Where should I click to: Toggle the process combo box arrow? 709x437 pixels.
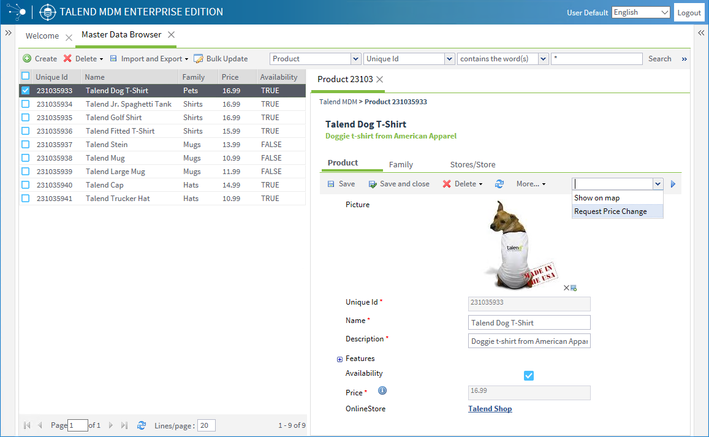point(658,184)
